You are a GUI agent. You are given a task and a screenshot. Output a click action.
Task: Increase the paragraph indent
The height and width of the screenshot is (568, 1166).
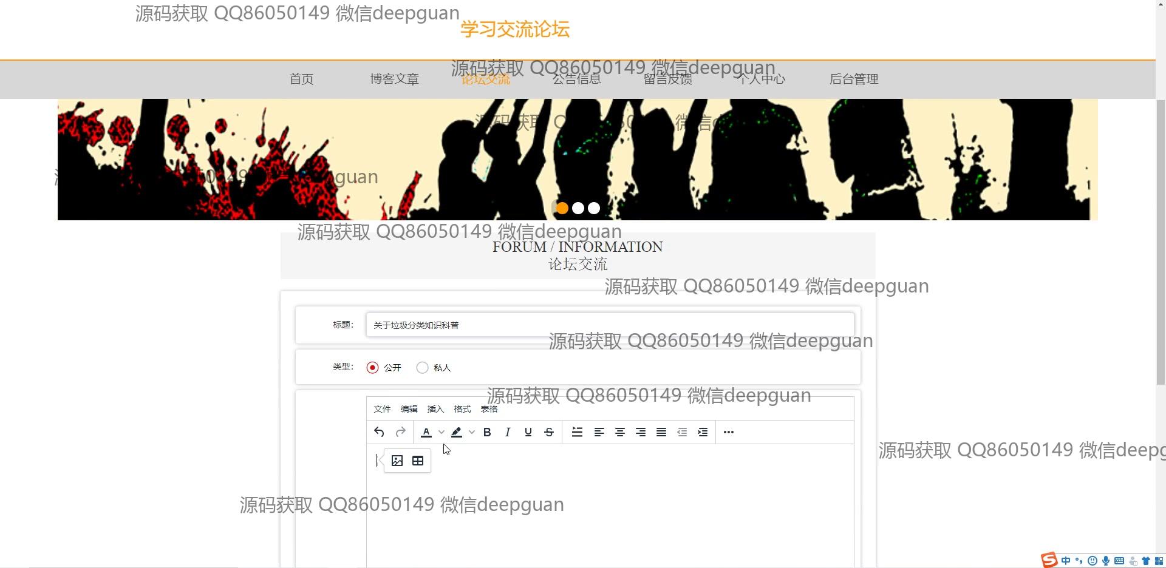pyautogui.click(x=703, y=432)
